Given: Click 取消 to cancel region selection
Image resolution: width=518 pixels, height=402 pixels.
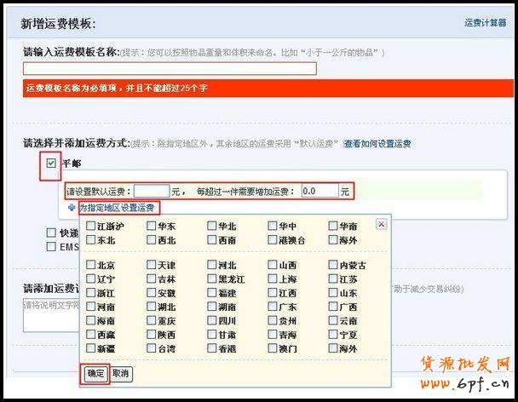Looking at the screenshot, I should coord(121,374).
